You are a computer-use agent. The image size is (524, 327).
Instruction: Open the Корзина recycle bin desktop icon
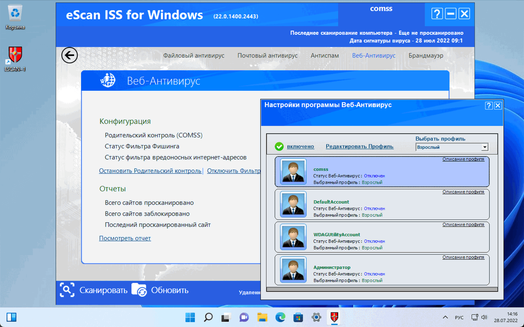[x=15, y=17]
